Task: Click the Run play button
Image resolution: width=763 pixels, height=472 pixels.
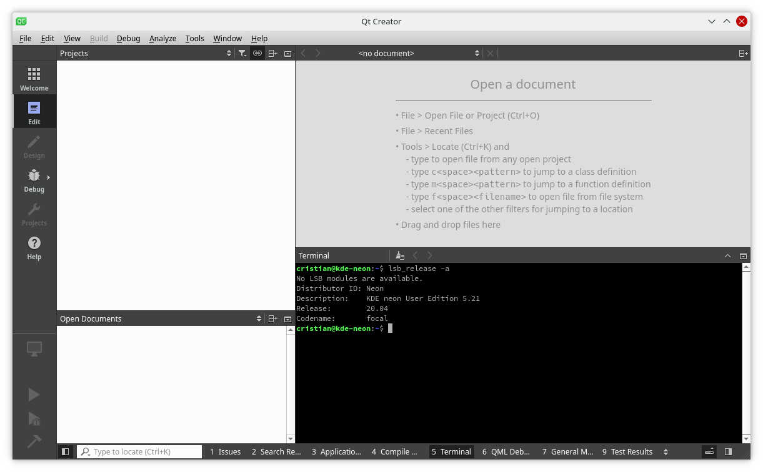Action: 34,395
